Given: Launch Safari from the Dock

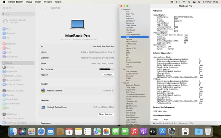Looking at the screenshot, I should point(41,131).
